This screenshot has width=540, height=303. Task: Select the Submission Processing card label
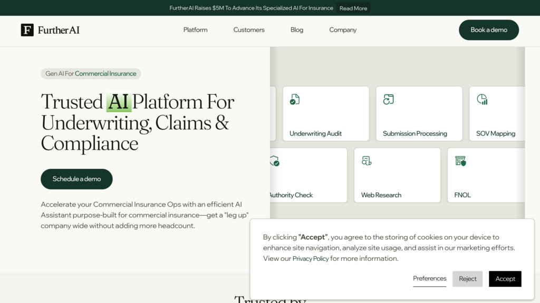pos(414,133)
